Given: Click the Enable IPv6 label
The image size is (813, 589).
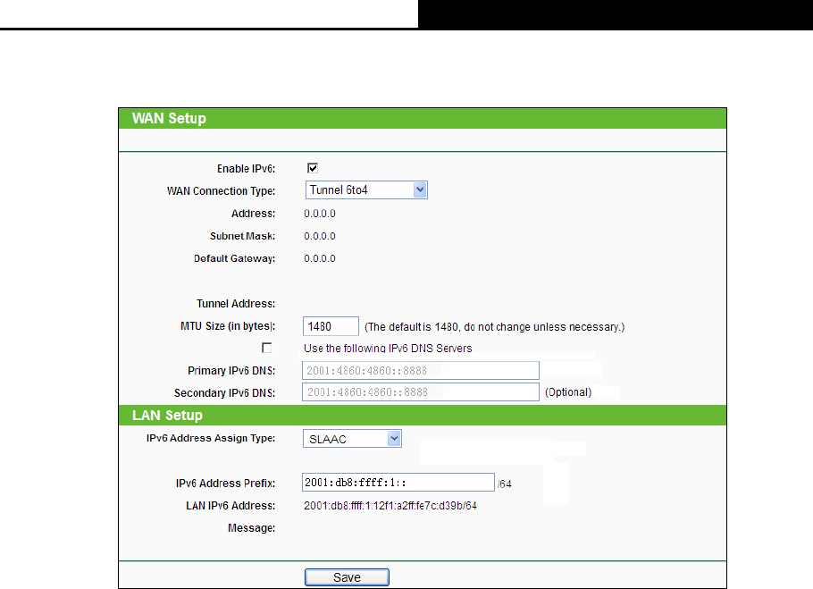Looking at the screenshot, I should click(x=247, y=169).
